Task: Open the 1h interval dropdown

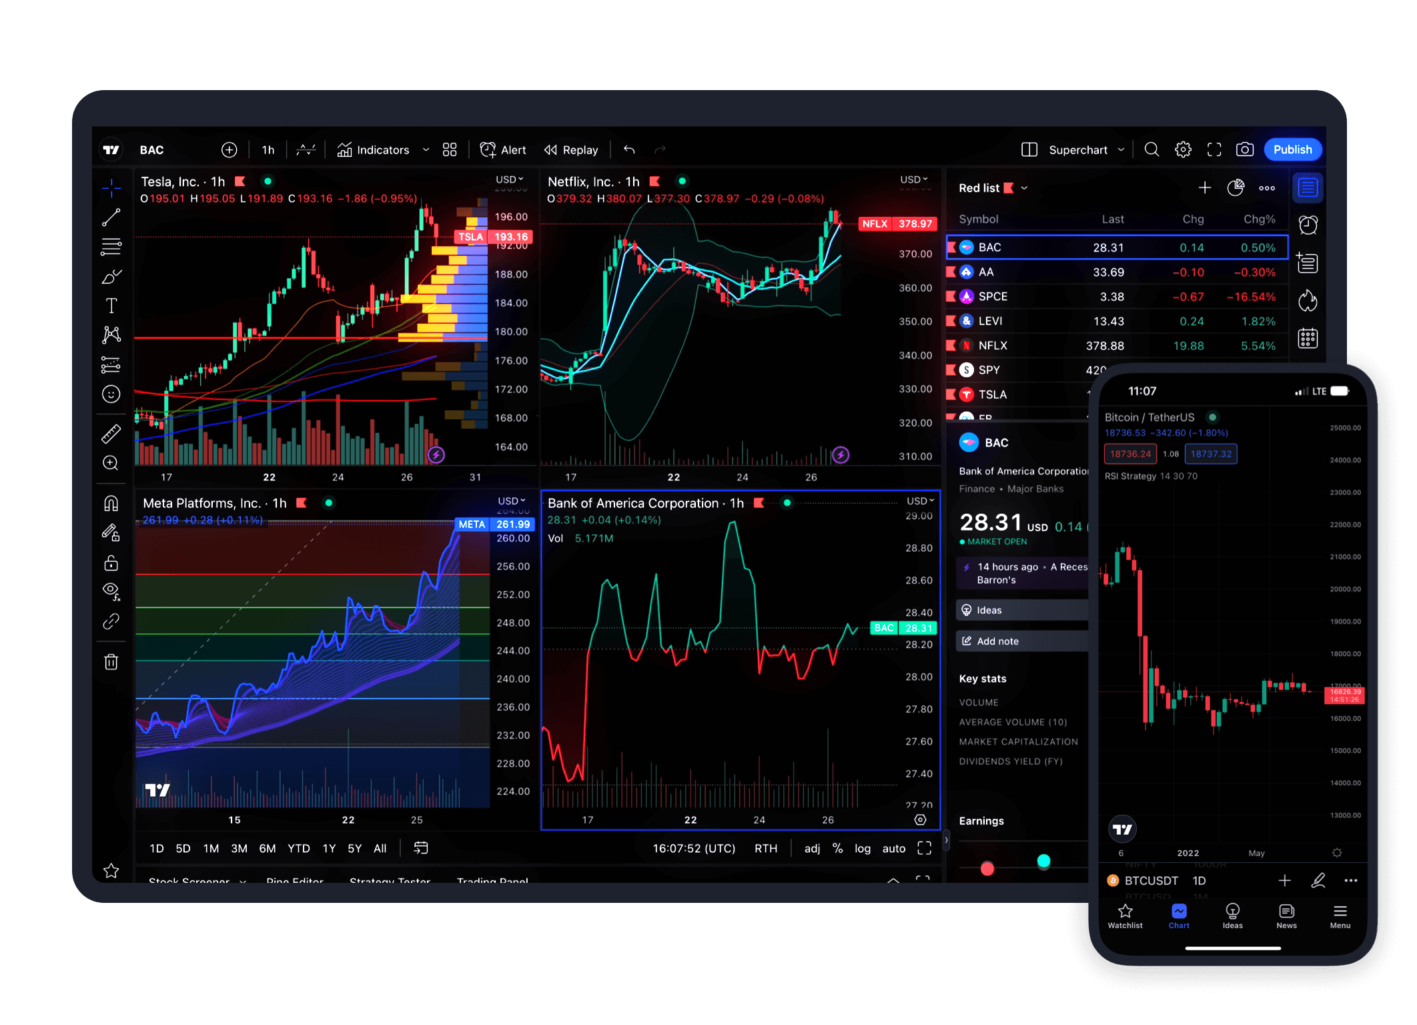Action: 267,149
